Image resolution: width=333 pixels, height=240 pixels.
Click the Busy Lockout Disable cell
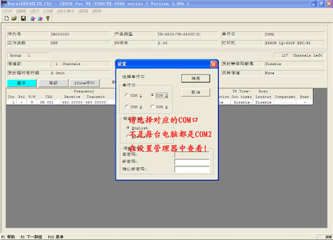pyautogui.click(x=263, y=102)
